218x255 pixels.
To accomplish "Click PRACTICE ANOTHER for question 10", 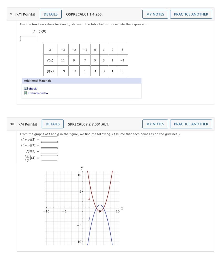I will [x=191, y=124].
